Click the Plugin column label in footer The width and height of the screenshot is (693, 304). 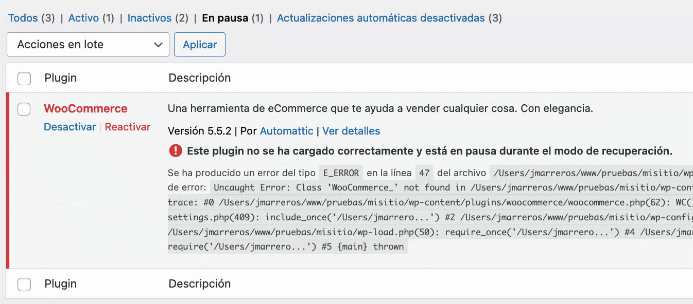pos(61,283)
